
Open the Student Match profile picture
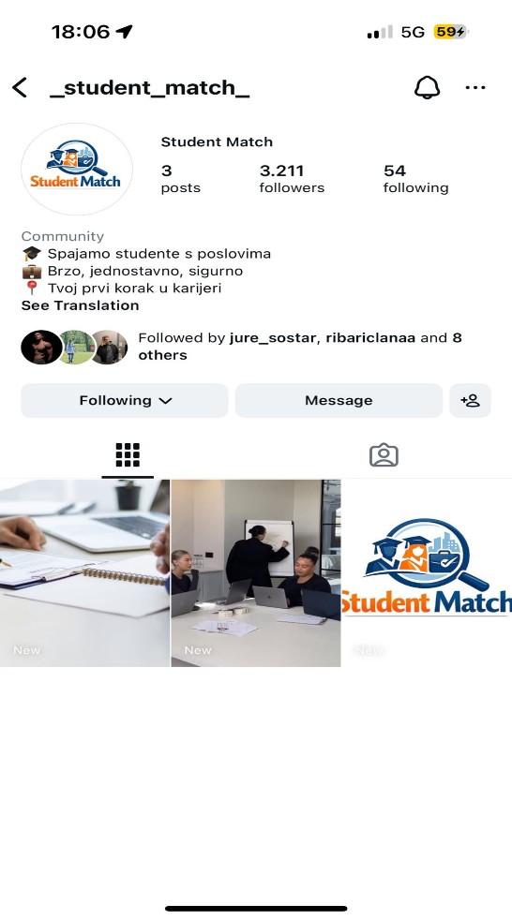(77, 169)
